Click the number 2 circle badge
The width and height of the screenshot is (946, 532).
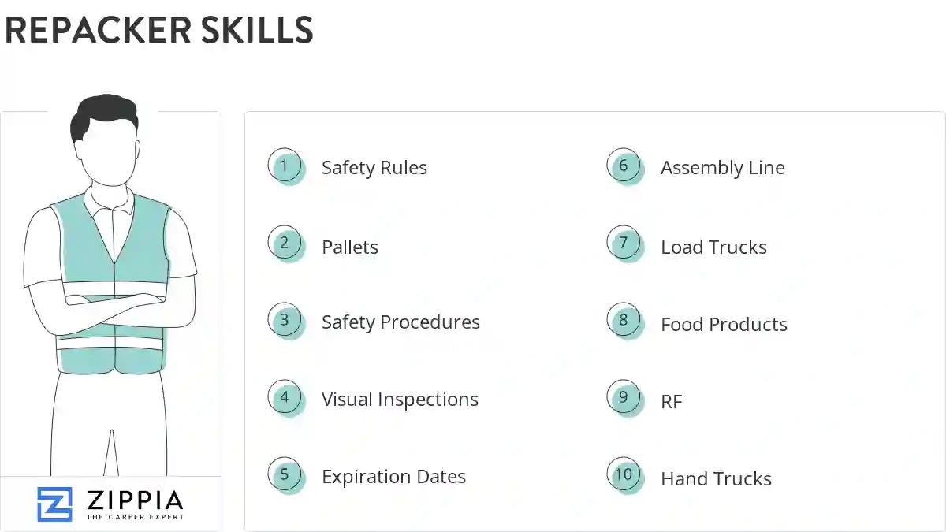[285, 243]
